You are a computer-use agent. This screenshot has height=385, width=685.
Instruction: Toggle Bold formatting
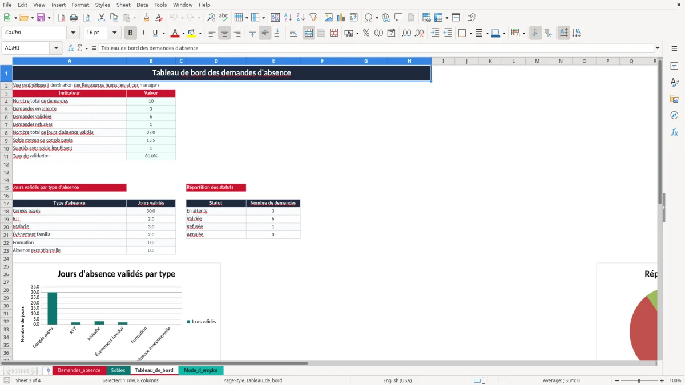pyautogui.click(x=131, y=33)
